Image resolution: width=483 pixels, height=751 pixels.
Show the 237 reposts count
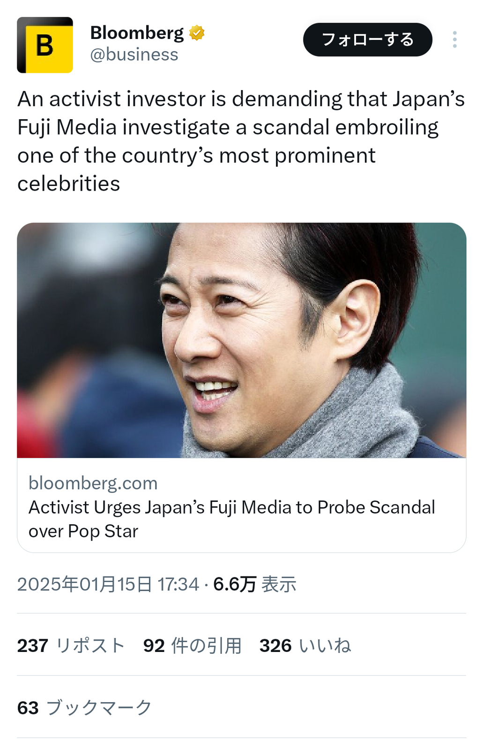point(33,646)
